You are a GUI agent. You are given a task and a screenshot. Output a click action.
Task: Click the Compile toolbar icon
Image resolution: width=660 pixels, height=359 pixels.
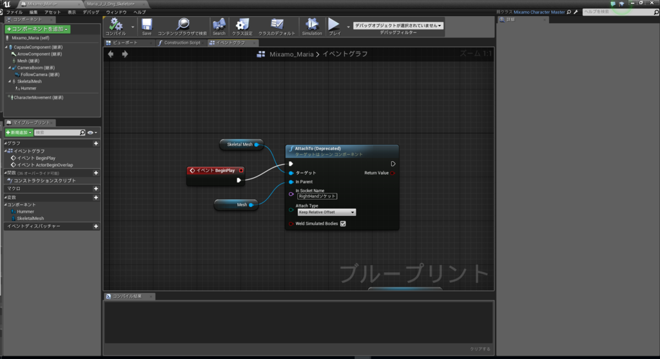coord(116,24)
